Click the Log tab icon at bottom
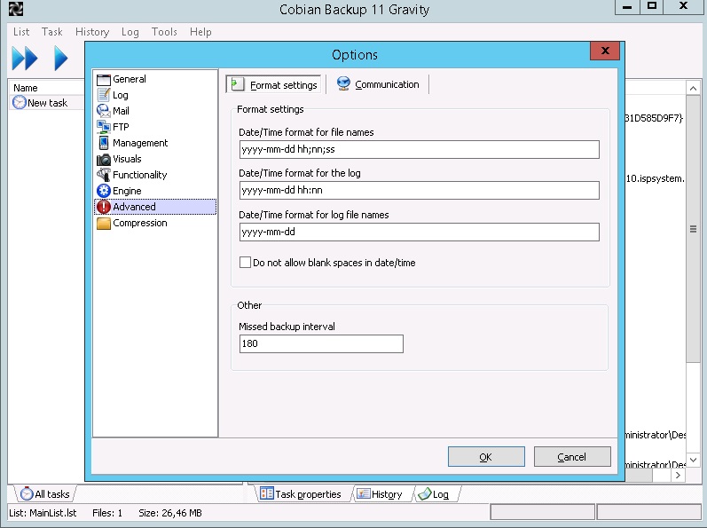This screenshot has height=528, width=707. point(424,494)
